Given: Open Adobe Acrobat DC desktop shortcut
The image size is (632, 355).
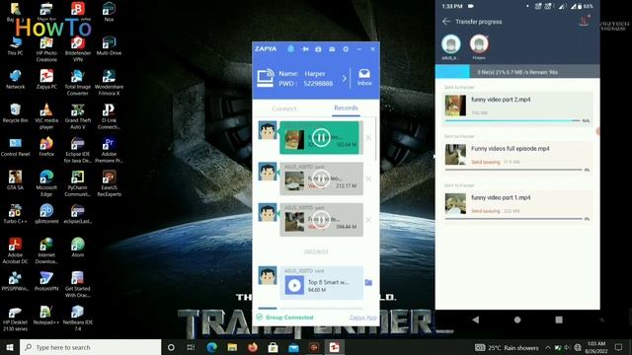Looking at the screenshot, I should click(x=15, y=250).
